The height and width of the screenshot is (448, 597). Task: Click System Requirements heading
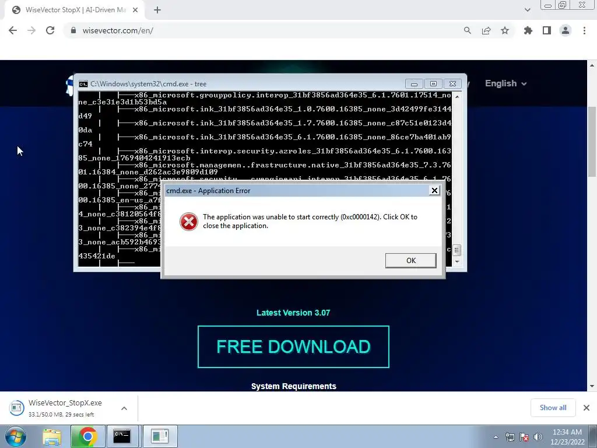[294, 386]
